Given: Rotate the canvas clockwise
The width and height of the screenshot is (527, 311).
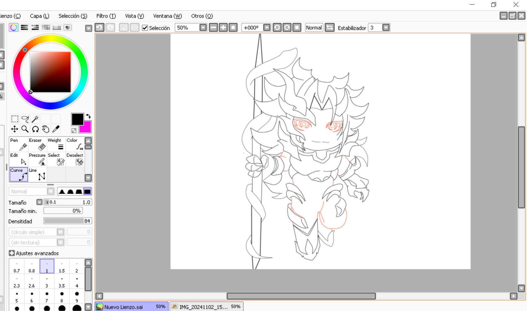Looking at the screenshot, I should pyautogui.click(x=287, y=27).
